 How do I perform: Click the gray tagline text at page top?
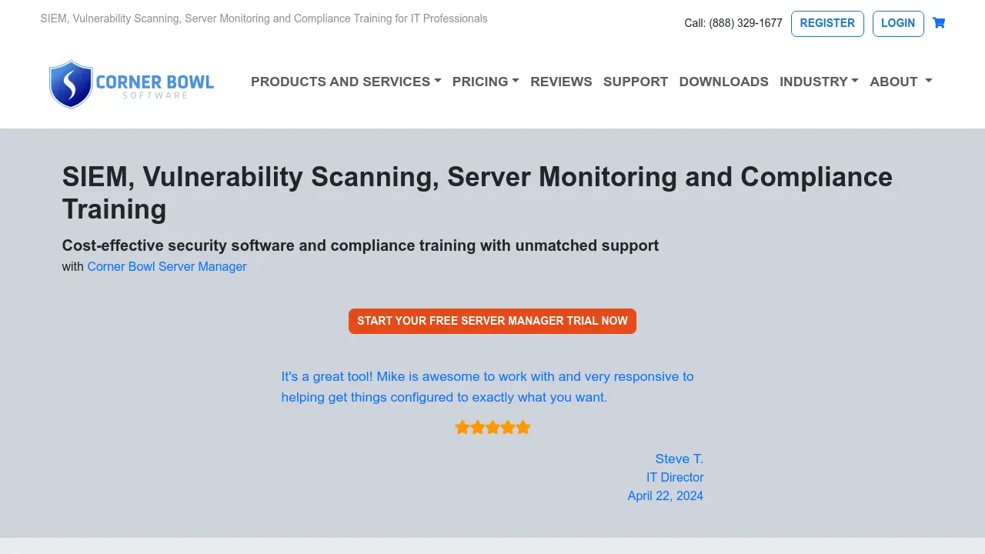click(264, 18)
